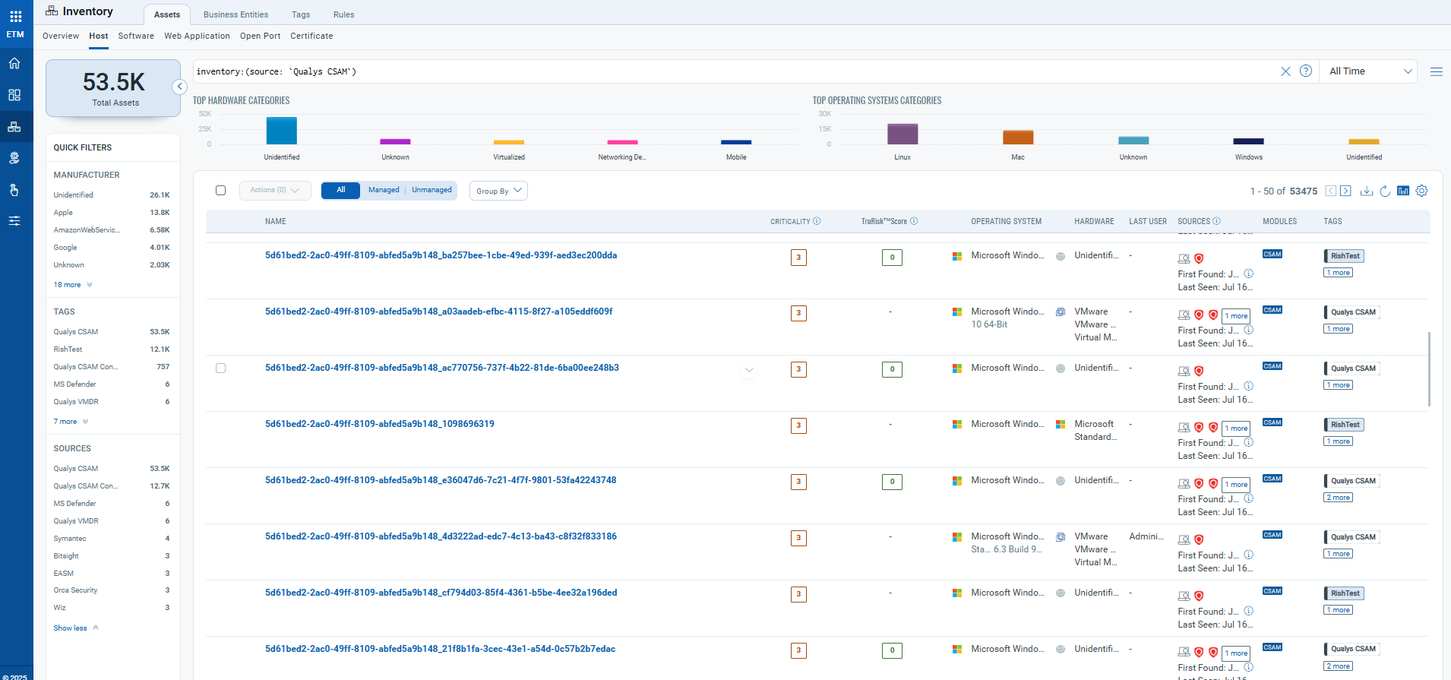Open the Dashboard icon in sidebar
This screenshot has height=680, width=1451.
point(14,95)
